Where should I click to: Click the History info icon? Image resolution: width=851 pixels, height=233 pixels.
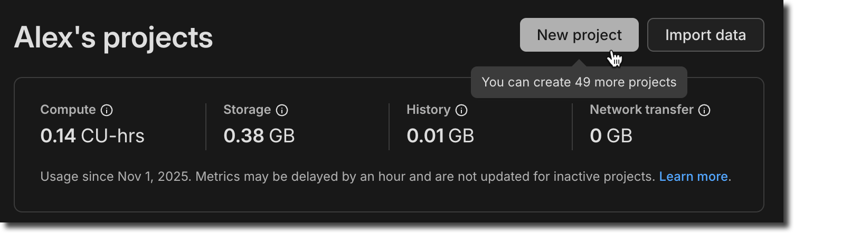(x=461, y=110)
